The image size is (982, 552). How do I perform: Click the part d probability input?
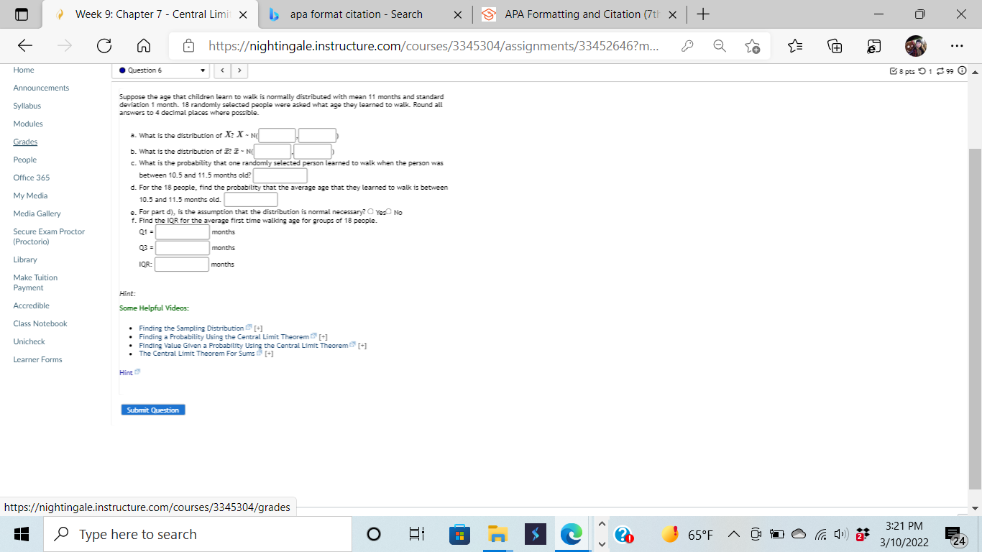[x=251, y=200]
